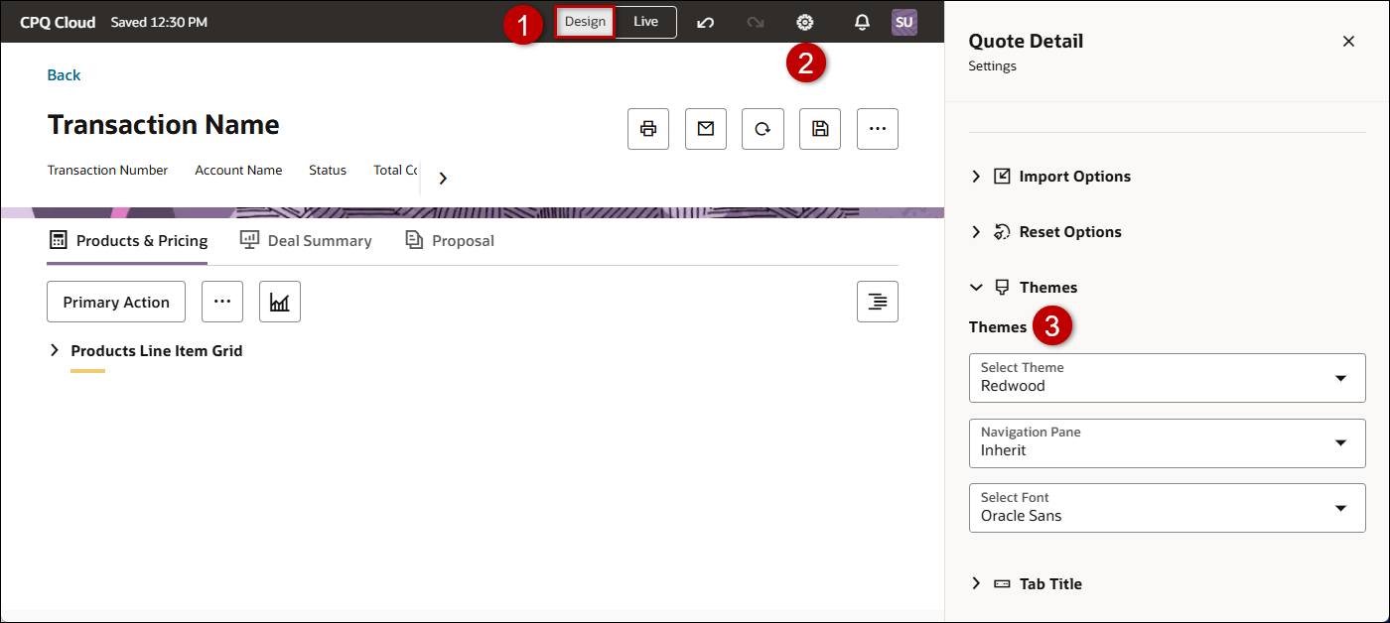The width and height of the screenshot is (1390, 623).
Task: Click the email envelope icon button
Action: [x=706, y=129]
